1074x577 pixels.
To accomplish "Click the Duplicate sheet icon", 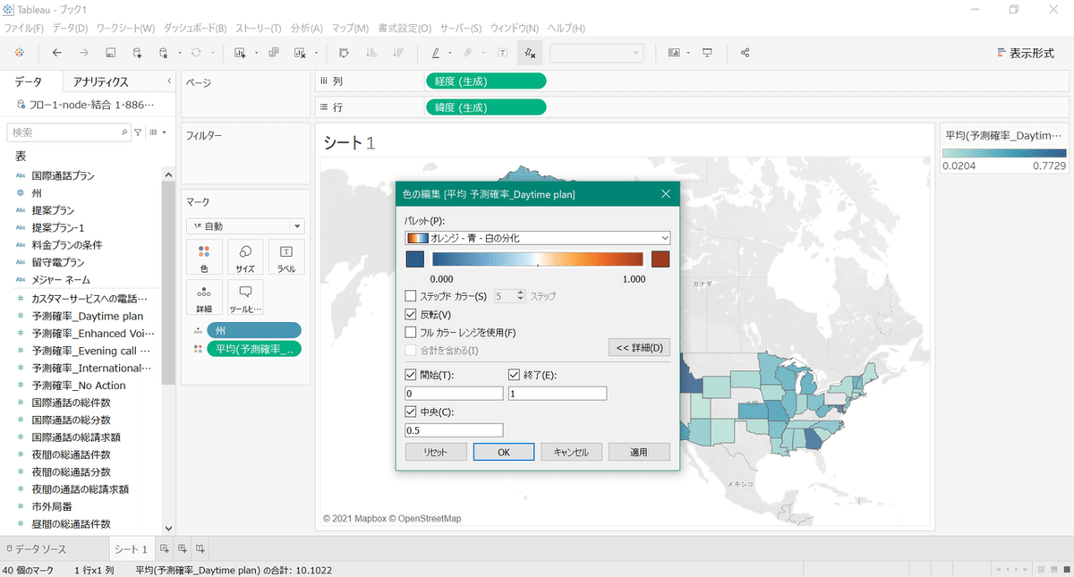I will (x=273, y=53).
